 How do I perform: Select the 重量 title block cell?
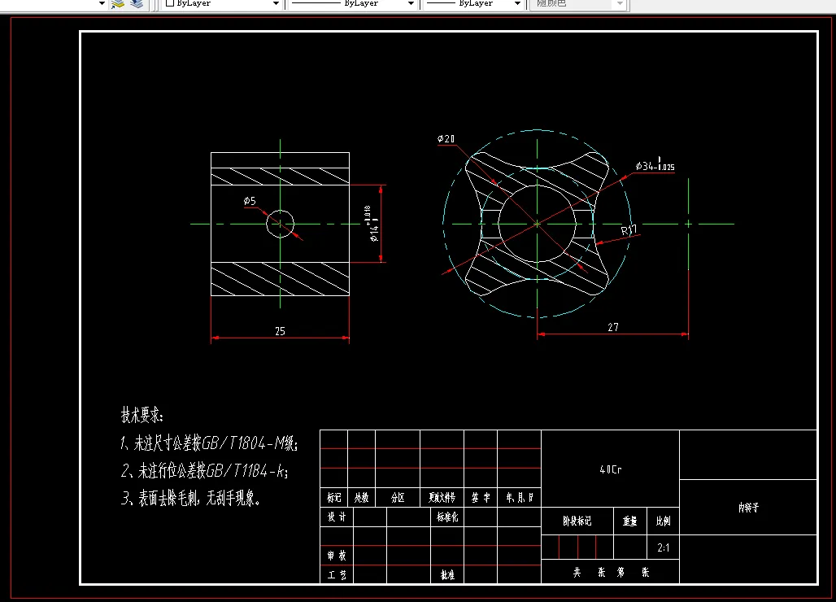[630, 521]
